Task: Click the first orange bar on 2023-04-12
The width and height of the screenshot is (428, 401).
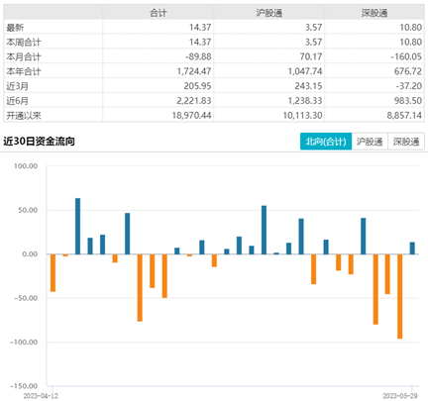Action: pyautogui.click(x=53, y=273)
